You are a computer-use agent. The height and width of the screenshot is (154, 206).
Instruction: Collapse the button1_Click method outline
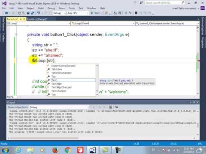click(16, 34)
